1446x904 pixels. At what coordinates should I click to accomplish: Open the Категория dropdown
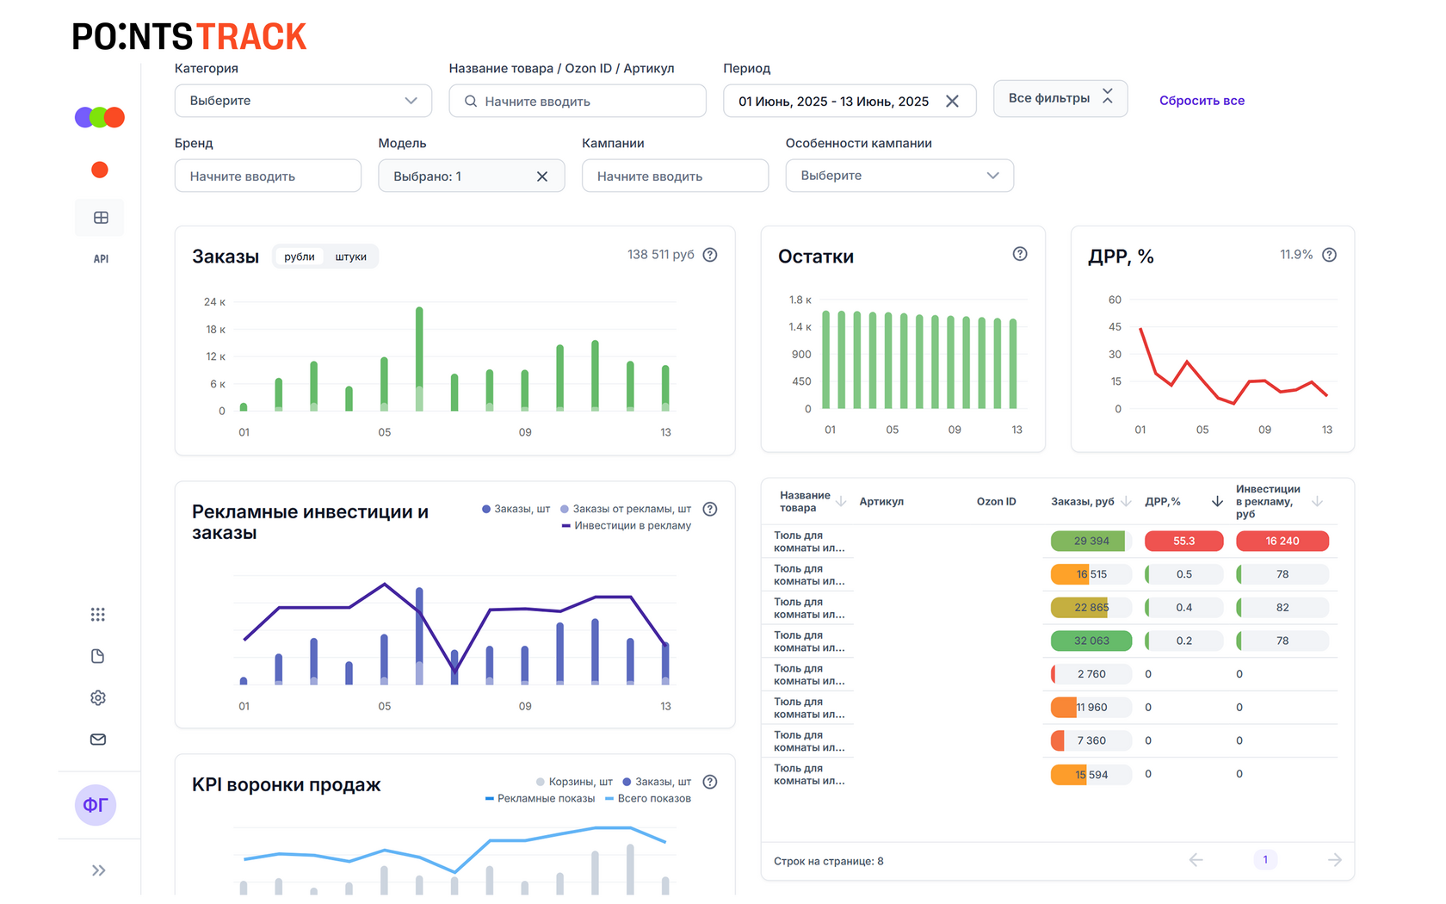click(303, 101)
